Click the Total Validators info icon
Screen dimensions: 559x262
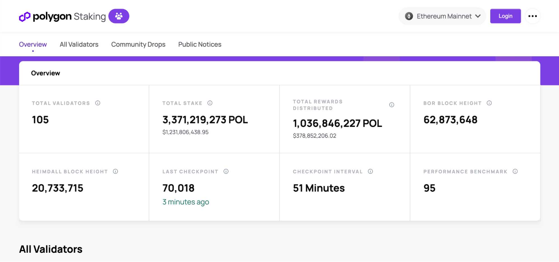coord(98,103)
